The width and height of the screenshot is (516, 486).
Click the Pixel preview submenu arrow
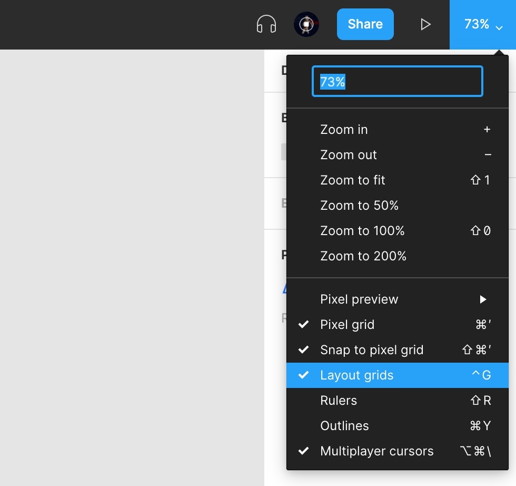(483, 299)
